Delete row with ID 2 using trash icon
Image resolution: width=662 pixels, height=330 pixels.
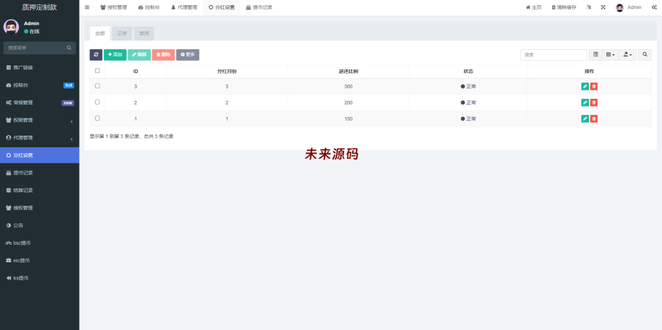click(593, 103)
